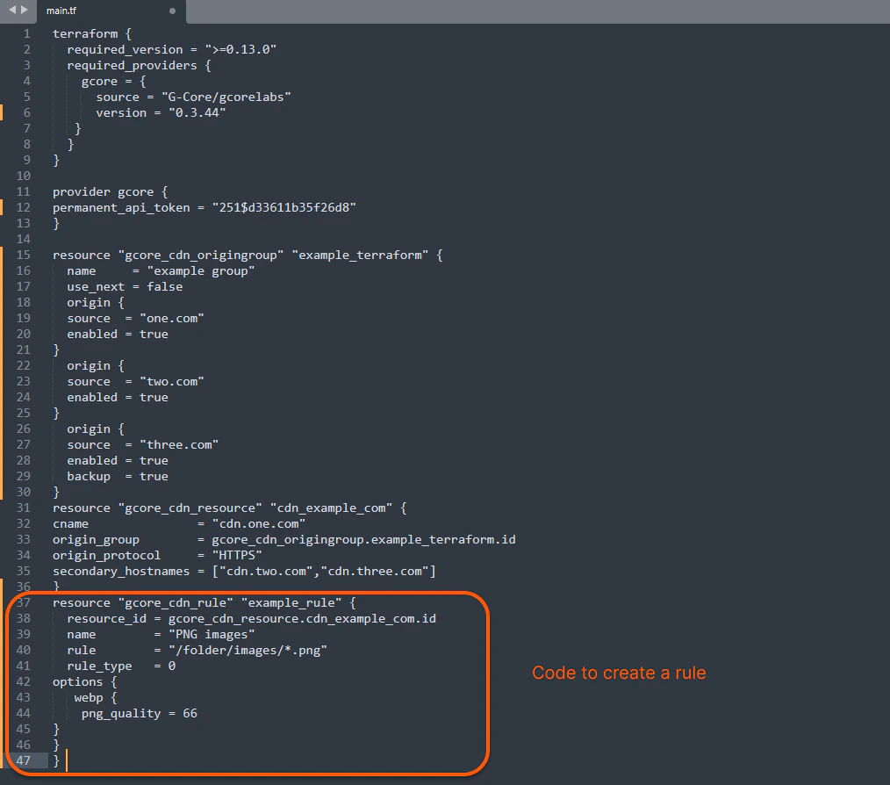Click line number 1 in the gutter
890x785 pixels.
pos(25,33)
